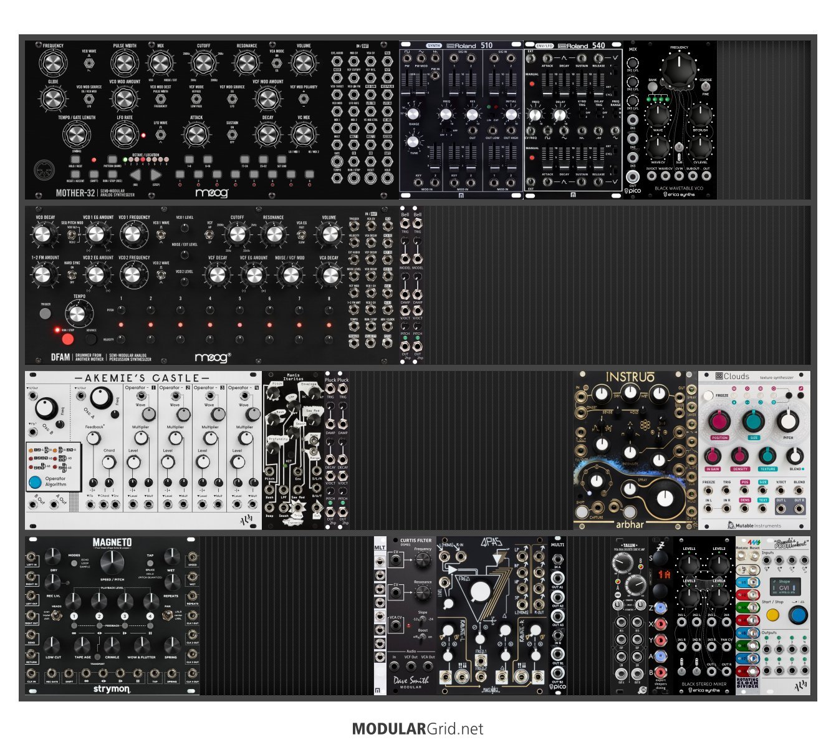Click the BITCRUSH knob on Black Wavetable VCO

(701, 115)
